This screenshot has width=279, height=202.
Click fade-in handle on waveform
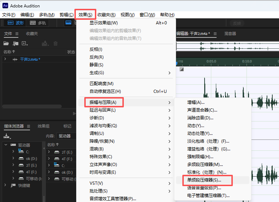pyautogui.click(x=182, y=69)
